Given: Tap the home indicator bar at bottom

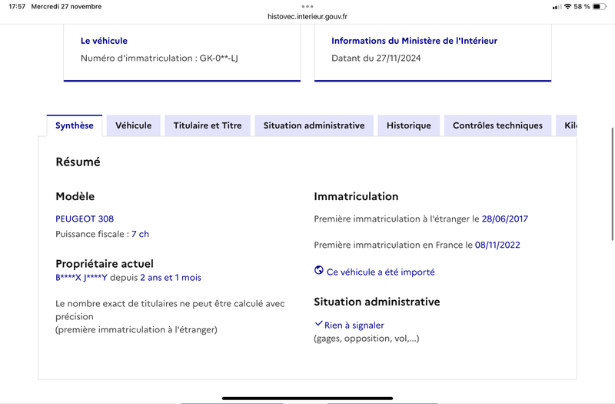Looking at the screenshot, I should (307, 398).
